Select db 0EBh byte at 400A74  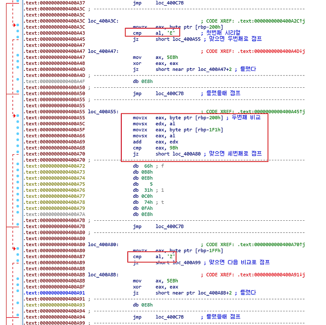[143, 178]
